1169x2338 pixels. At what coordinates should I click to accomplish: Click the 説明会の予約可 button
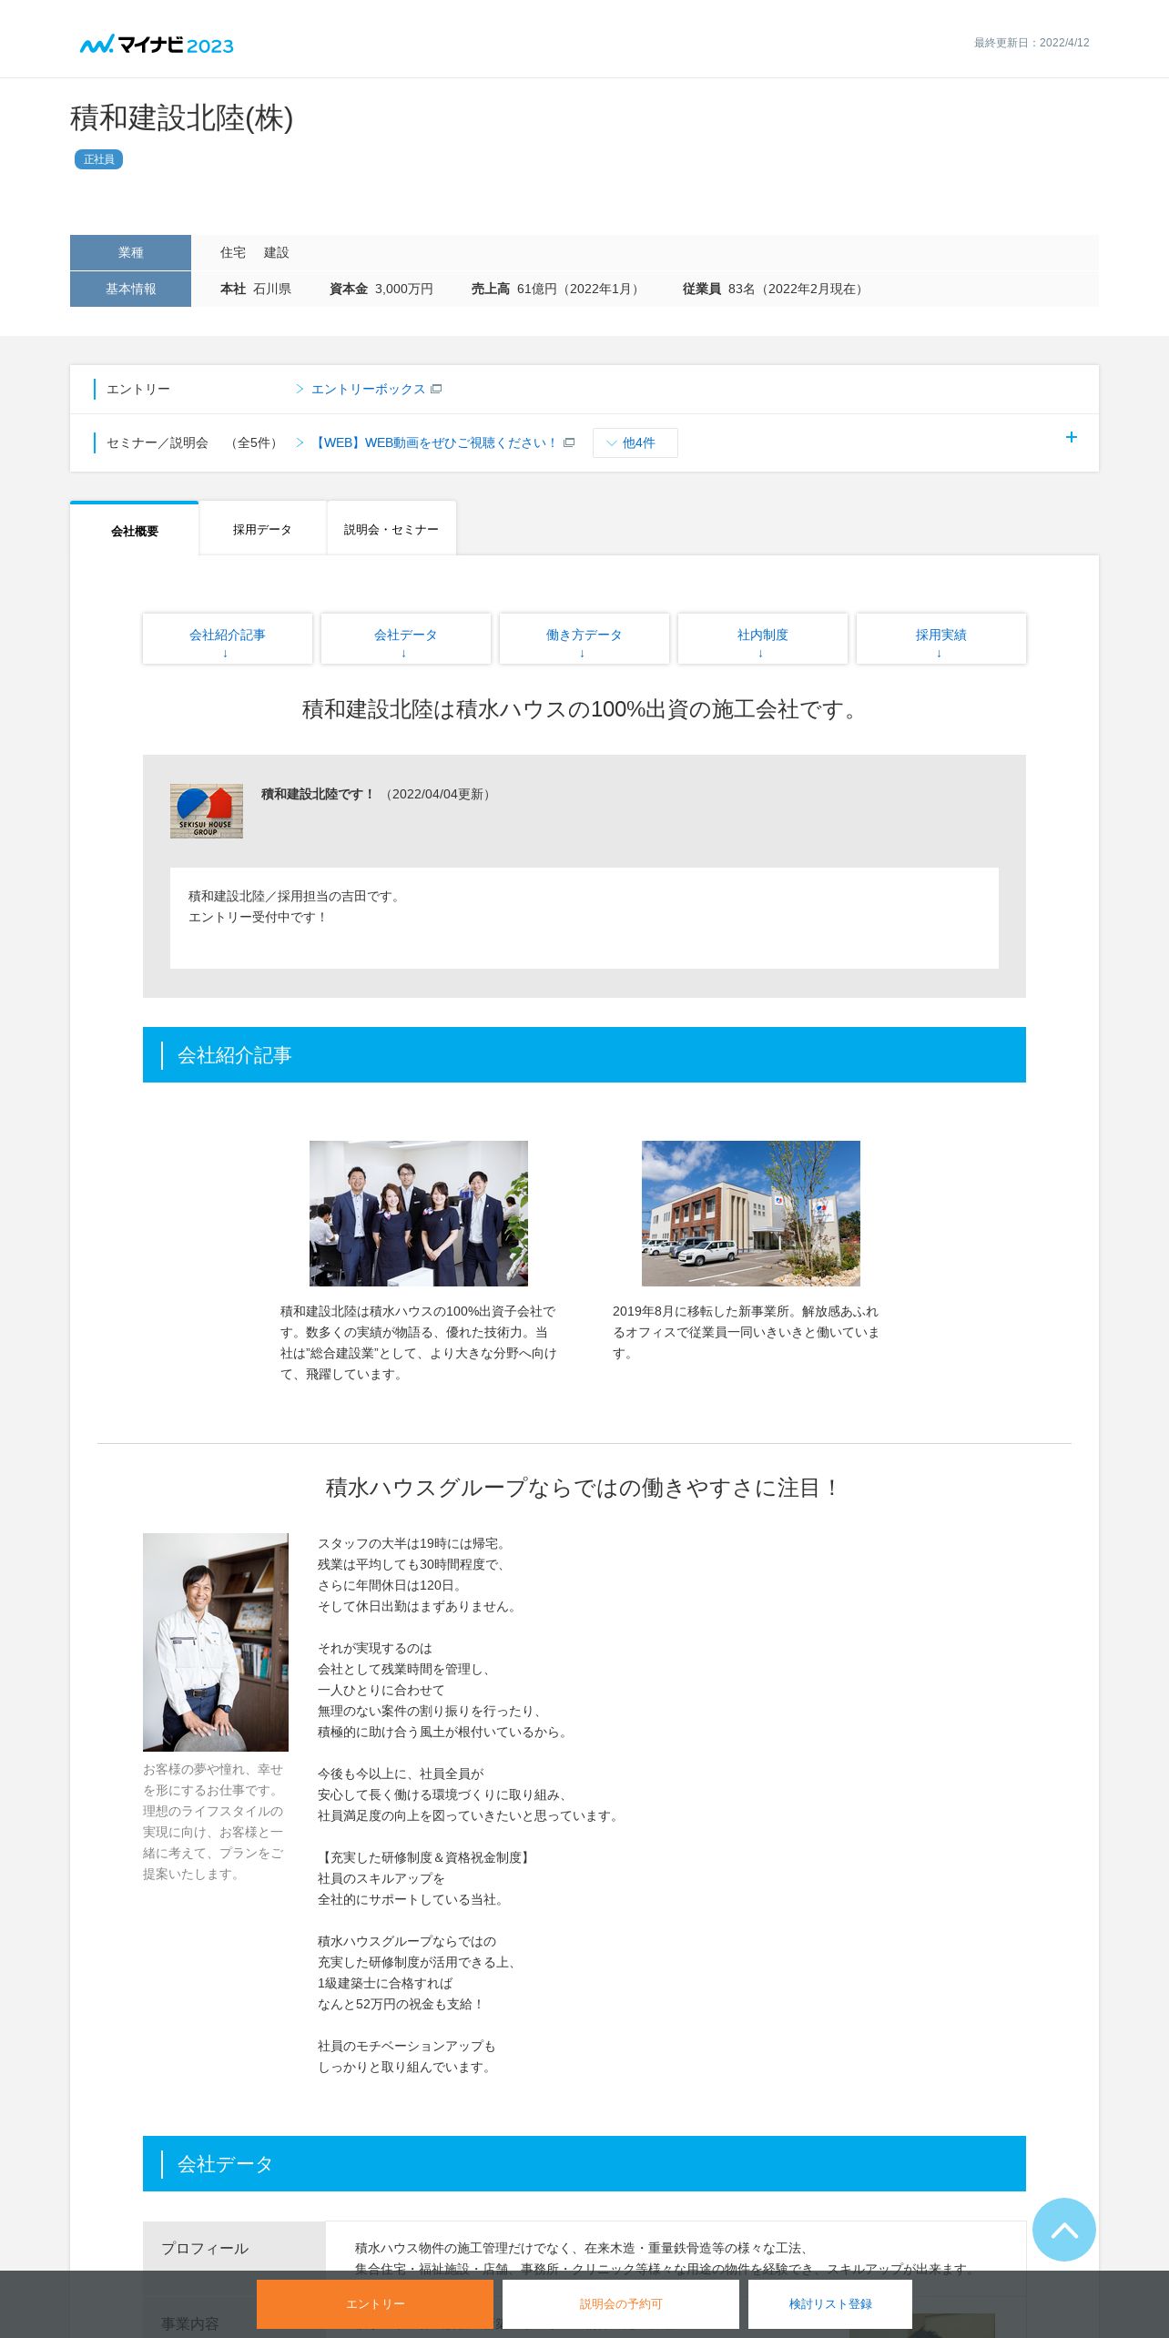[621, 2303]
